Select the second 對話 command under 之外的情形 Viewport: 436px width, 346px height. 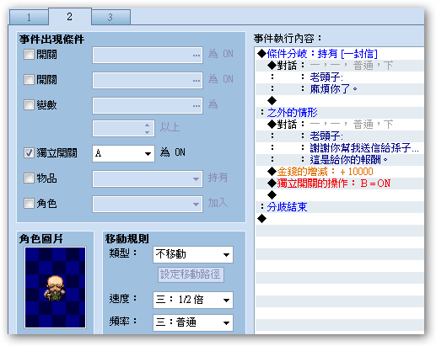tap(340, 125)
